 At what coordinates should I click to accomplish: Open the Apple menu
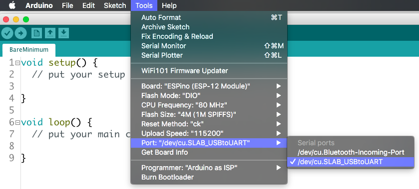[12, 5]
